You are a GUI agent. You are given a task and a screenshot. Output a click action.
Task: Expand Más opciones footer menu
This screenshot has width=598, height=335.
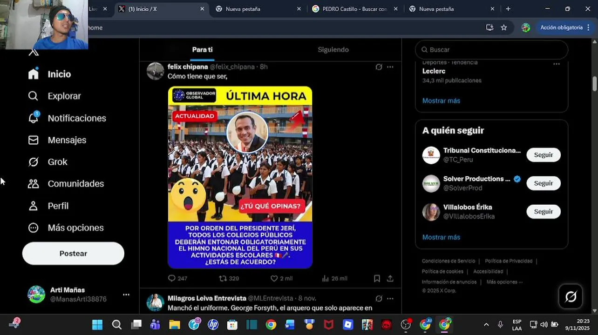pos(504,282)
